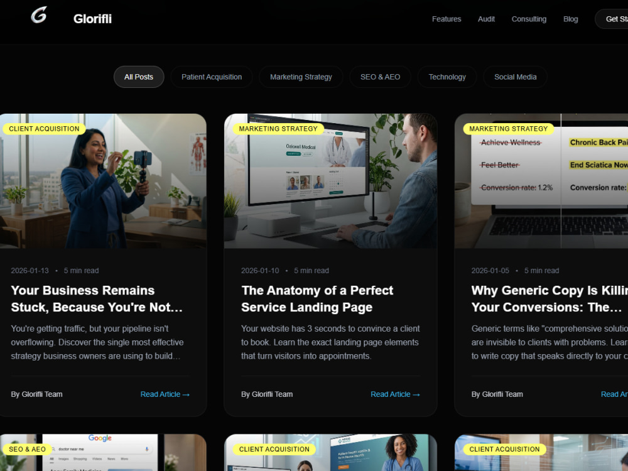
Task: Click Client Acquisition tag on bottom right card
Action: pyautogui.click(x=504, y=449)
